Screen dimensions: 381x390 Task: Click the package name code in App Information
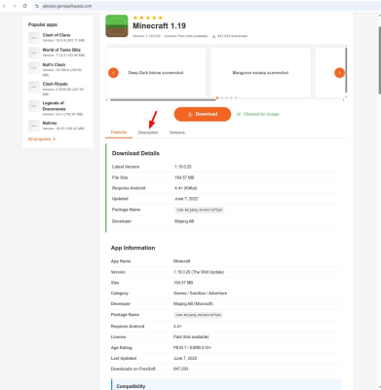[x=198, y=315]
